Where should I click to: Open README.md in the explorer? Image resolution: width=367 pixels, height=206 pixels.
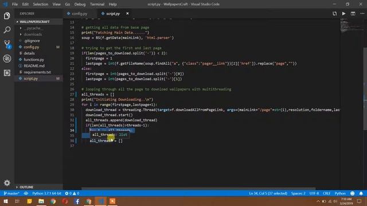click(x=38, y=66)
